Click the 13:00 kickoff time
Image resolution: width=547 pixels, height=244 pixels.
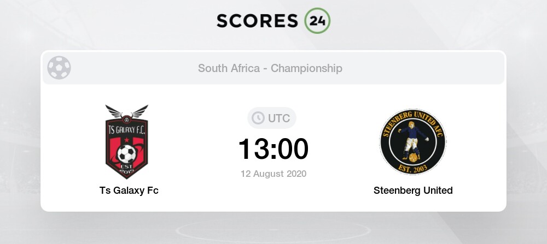coord(273,148)
